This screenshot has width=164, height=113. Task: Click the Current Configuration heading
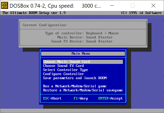(x=45, y=25)
